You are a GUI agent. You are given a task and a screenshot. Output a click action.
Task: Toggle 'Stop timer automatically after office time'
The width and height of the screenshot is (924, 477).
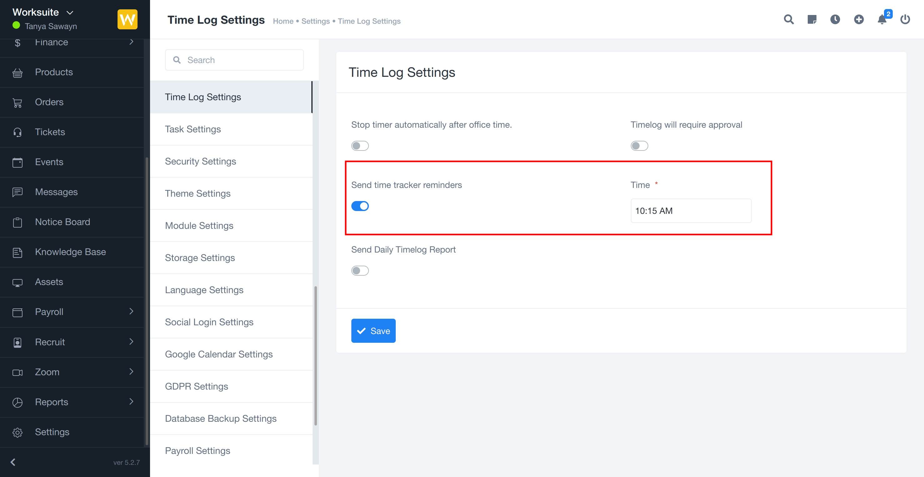click(x=360, y=146)
